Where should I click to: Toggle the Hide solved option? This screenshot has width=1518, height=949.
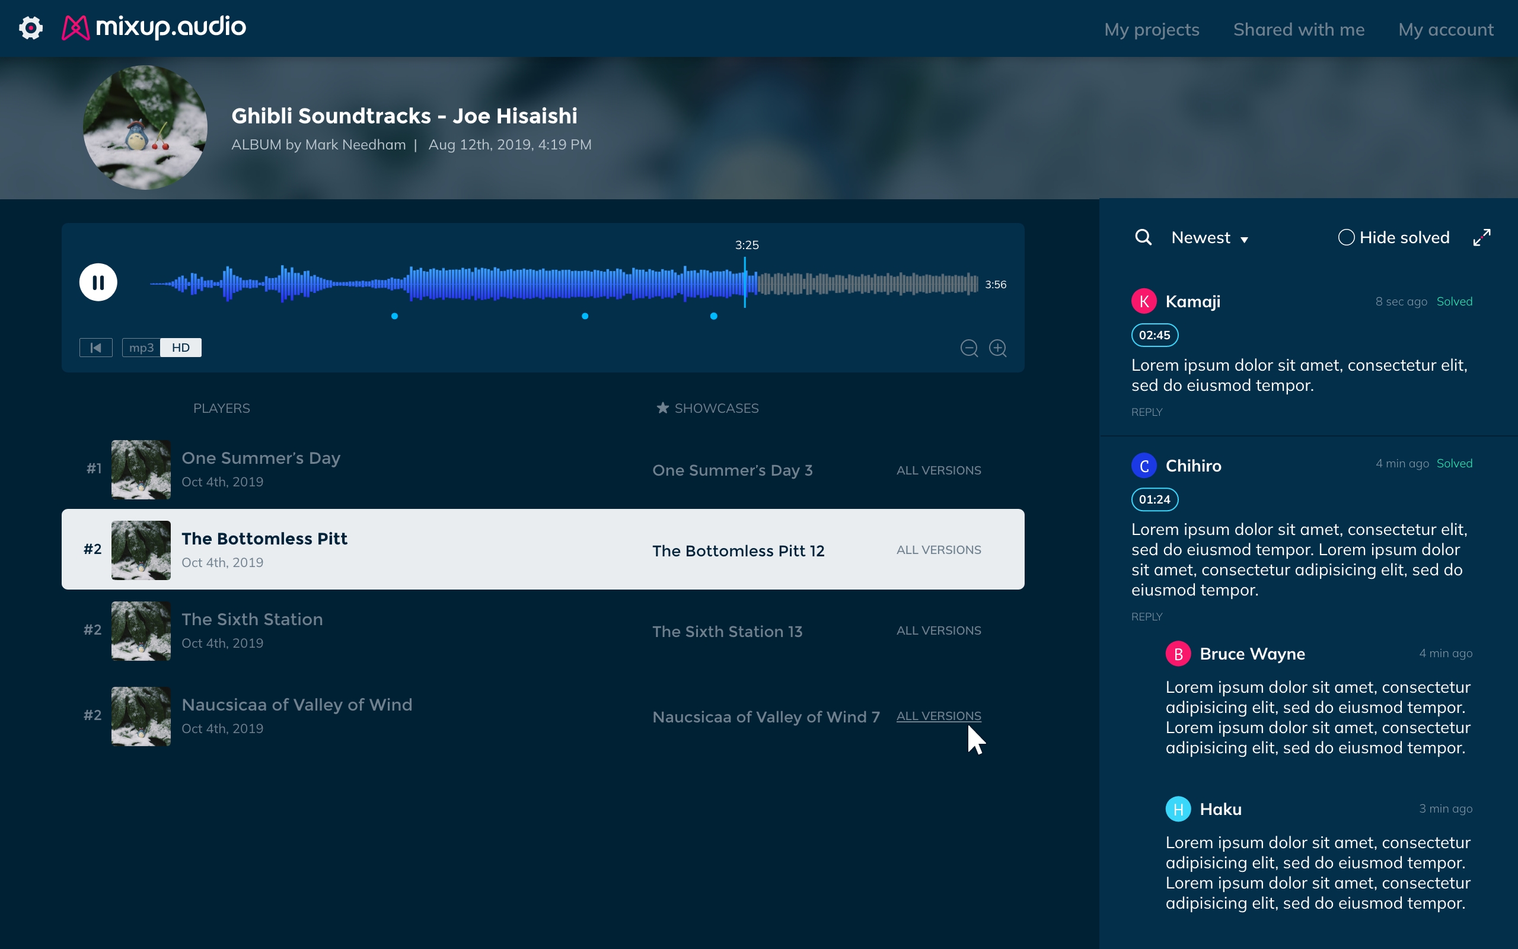point(1393,237)
